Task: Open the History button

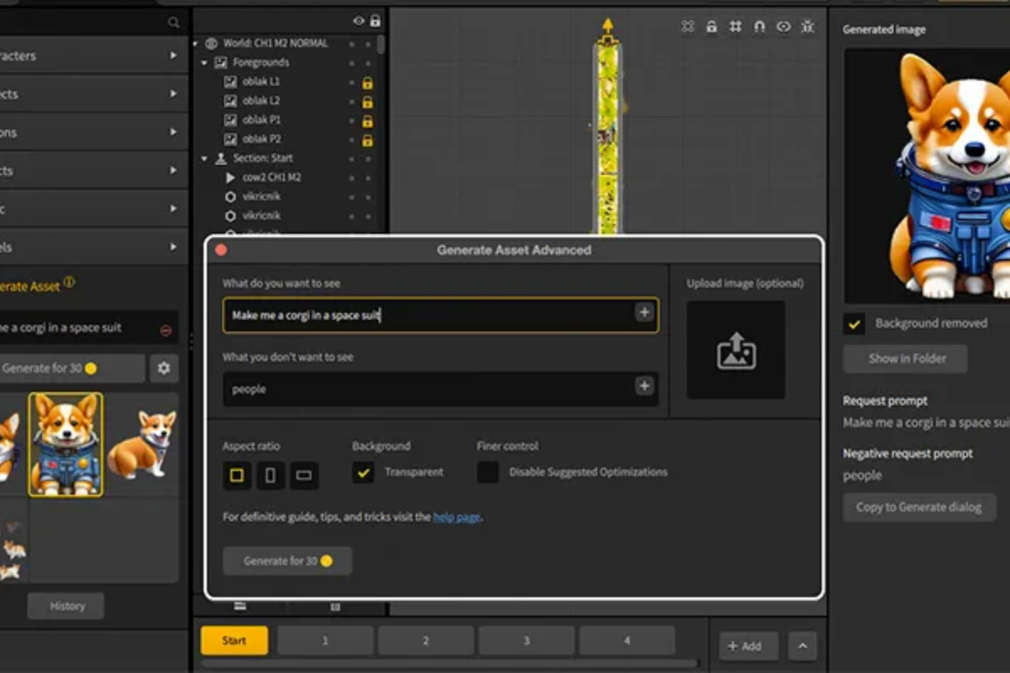Action: pyautogui.click(x=66, y=606)
